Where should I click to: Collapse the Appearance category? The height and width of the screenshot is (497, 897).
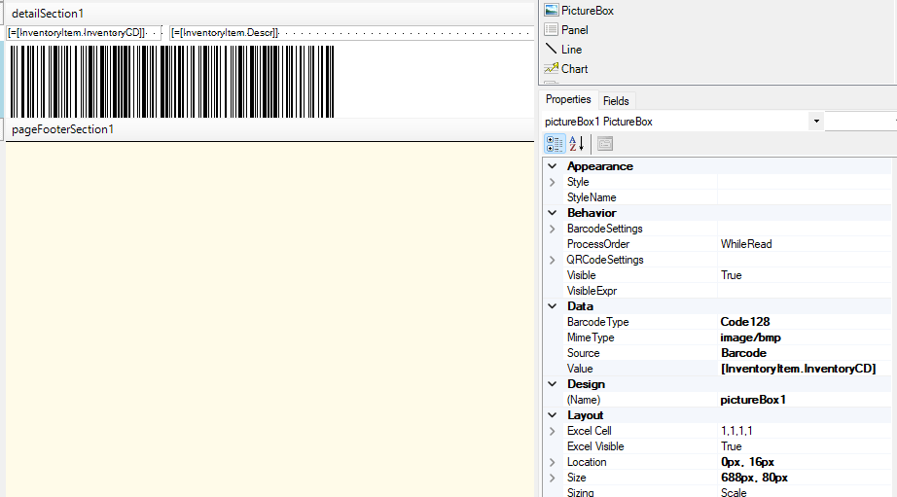point(552,166)
